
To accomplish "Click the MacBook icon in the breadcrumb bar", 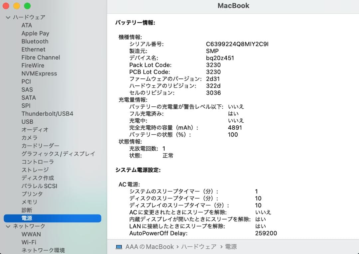I will click(x=119, y=247).
